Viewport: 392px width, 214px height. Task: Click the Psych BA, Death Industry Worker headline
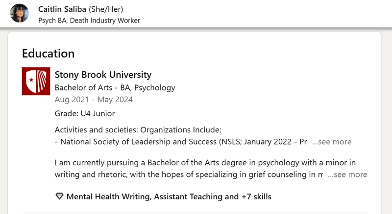pos(89,21)
